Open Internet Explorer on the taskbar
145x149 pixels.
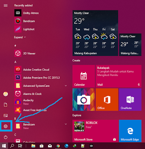66,146
